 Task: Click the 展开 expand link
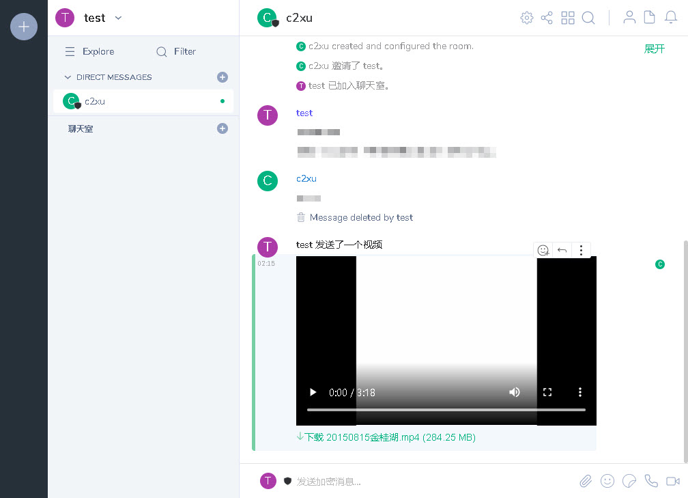click(x=654, y=49)
